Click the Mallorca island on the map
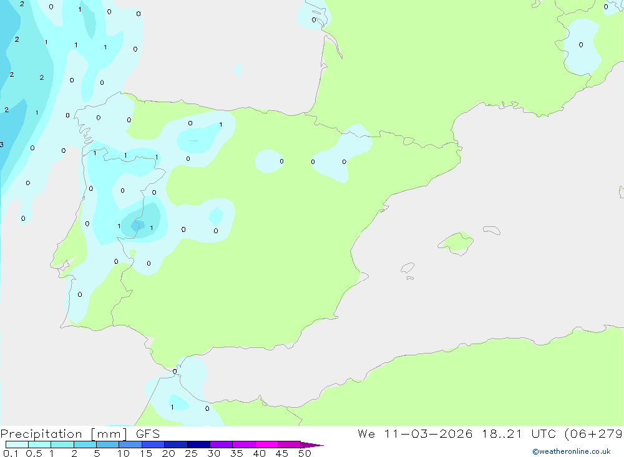This screenshot has width=624, height=457. [456, 243]
